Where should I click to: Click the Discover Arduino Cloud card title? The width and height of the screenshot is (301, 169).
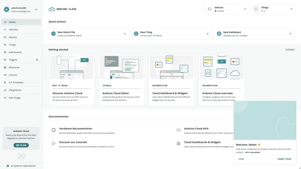(x=67, y=93)
